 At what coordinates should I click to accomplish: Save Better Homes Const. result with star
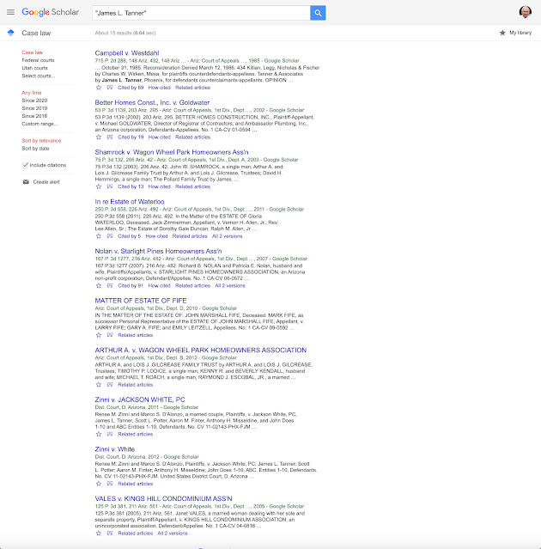[x=99, y=137]
